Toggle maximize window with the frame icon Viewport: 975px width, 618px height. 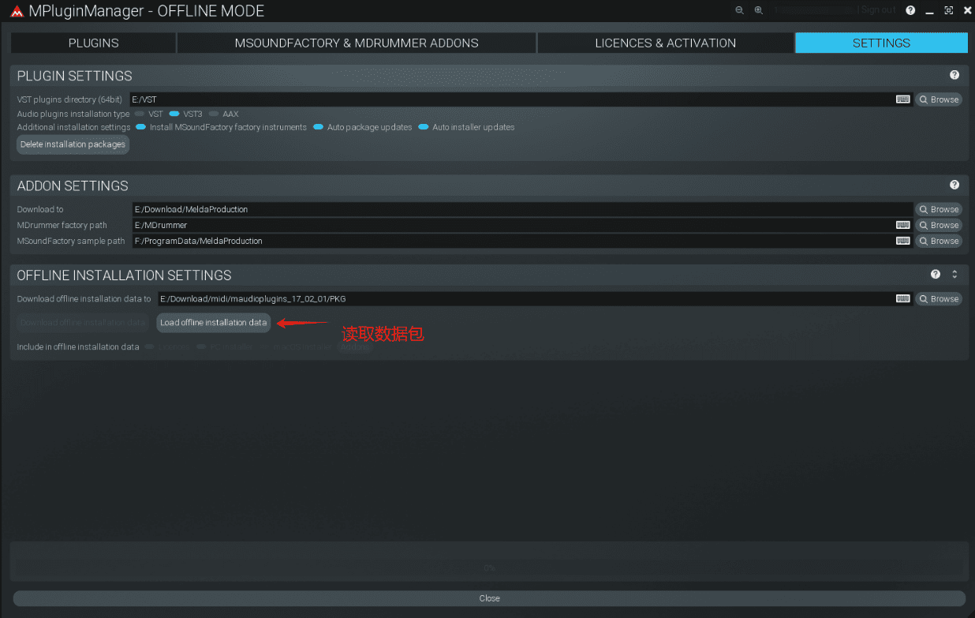pos(949,10)
